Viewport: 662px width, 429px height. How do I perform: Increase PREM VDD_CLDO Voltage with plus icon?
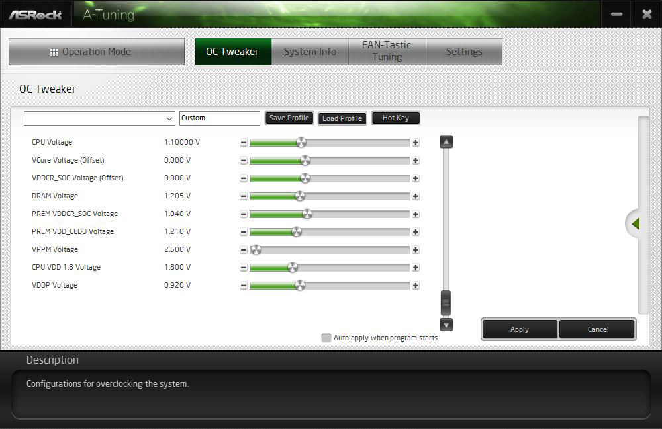[x=416, y=232]
